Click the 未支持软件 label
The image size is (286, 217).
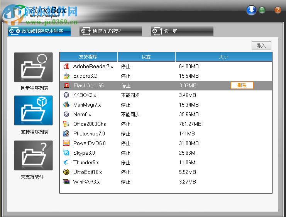coord(32,177)
